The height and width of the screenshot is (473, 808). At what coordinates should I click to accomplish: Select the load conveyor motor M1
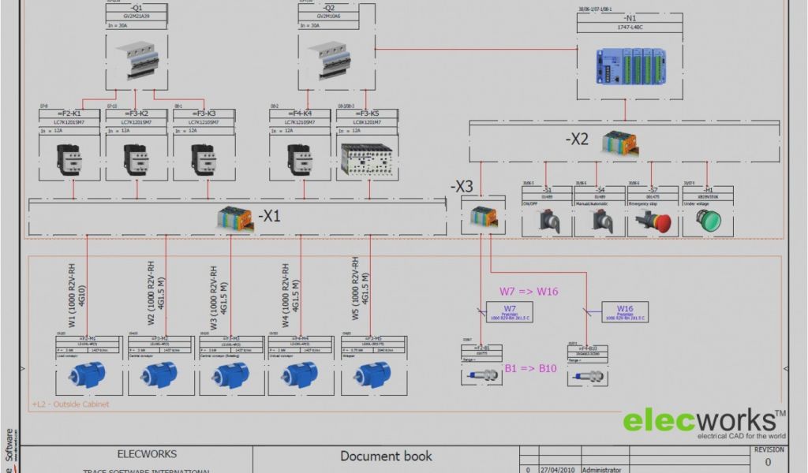[x=87, y=374]
